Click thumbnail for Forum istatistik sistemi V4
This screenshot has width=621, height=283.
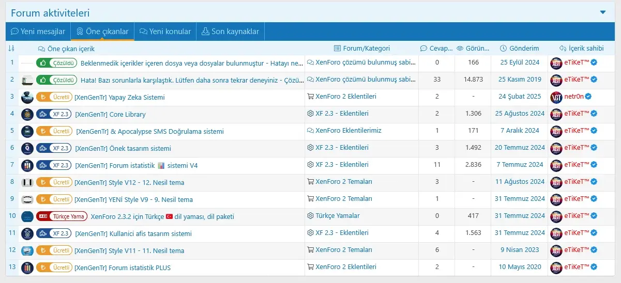pyautogui.click(x=27, y=165)
